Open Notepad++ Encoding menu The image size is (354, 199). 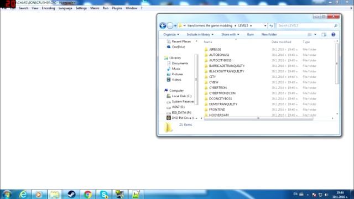point(48,8)
